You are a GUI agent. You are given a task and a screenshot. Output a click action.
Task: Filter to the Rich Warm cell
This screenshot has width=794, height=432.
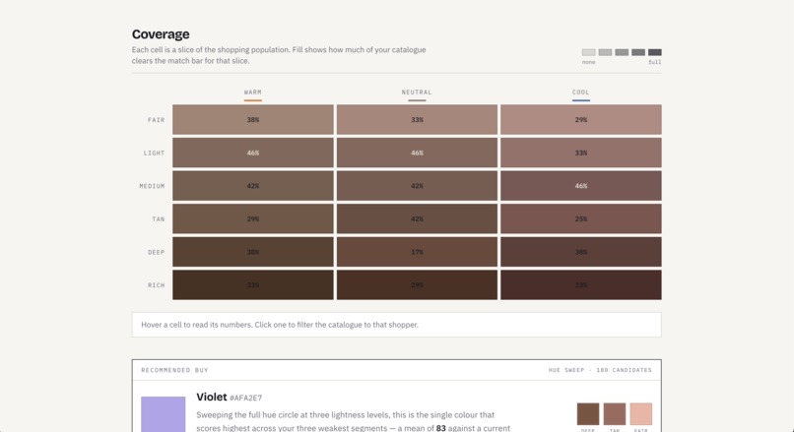[253, 284]
